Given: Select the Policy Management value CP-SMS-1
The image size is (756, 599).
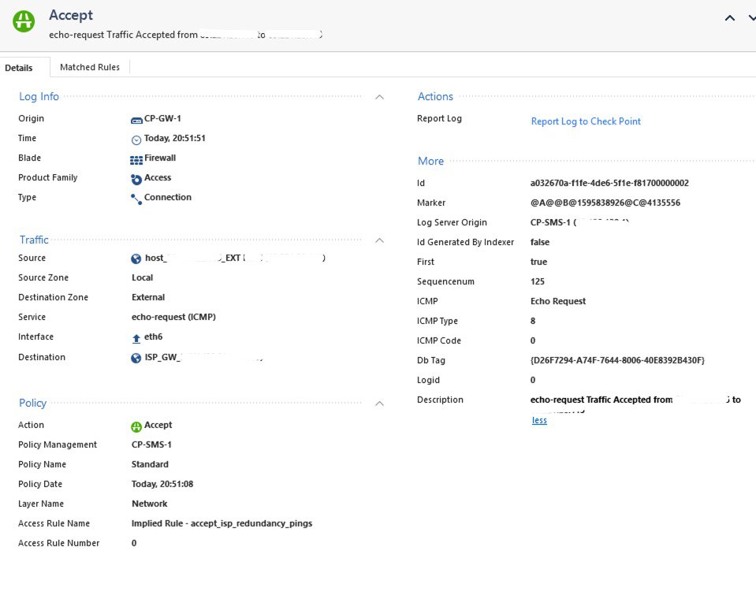Looking at the screenshot, I should (151, 445).
